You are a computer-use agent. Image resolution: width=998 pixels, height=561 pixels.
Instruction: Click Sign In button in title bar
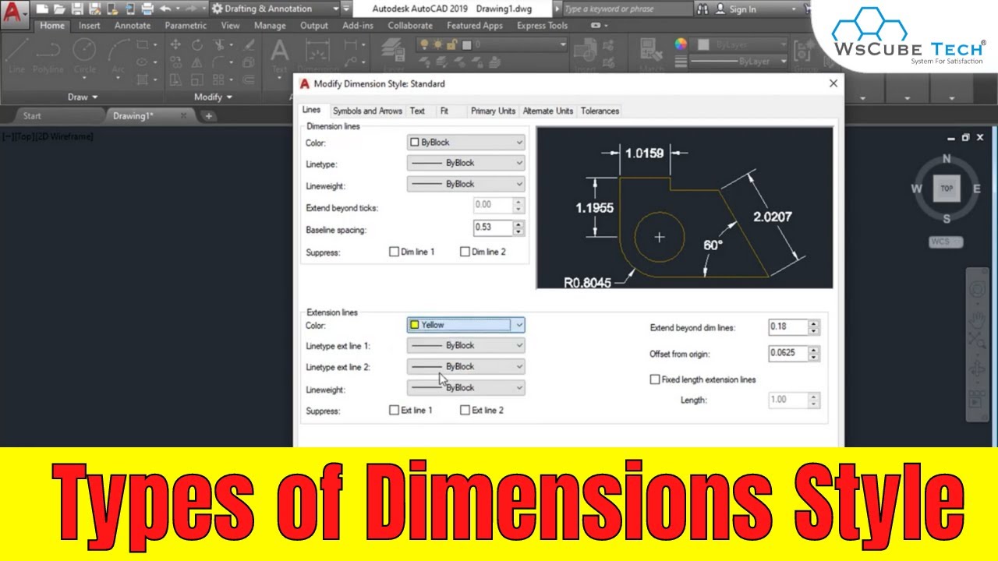coord(736,9)
